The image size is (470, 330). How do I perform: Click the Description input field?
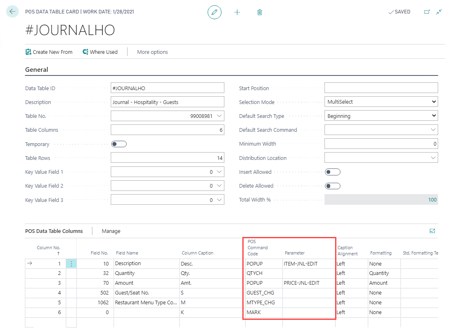click(x=167, y=102)
